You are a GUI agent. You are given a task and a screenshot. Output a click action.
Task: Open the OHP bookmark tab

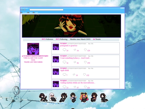pos(35,12)
